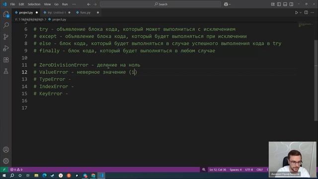Close Untitled-1 tab via unsaved dot
This screenshot has height=179, width=318.
[70, 12]
